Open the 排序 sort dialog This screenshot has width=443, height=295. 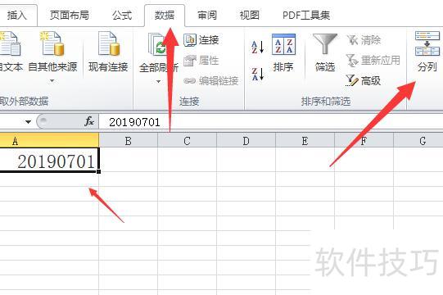(x=283, y=52)
